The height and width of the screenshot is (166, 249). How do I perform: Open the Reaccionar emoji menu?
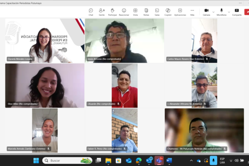(124, 12)
